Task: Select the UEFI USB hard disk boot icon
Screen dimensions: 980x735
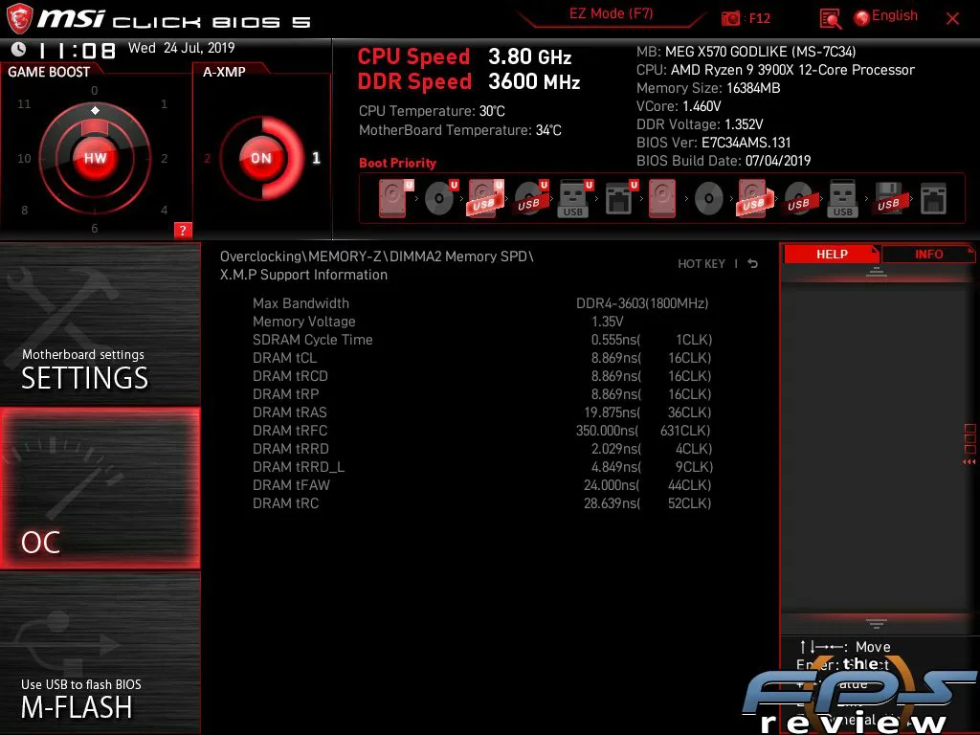Action: click(x=485, y=199)
